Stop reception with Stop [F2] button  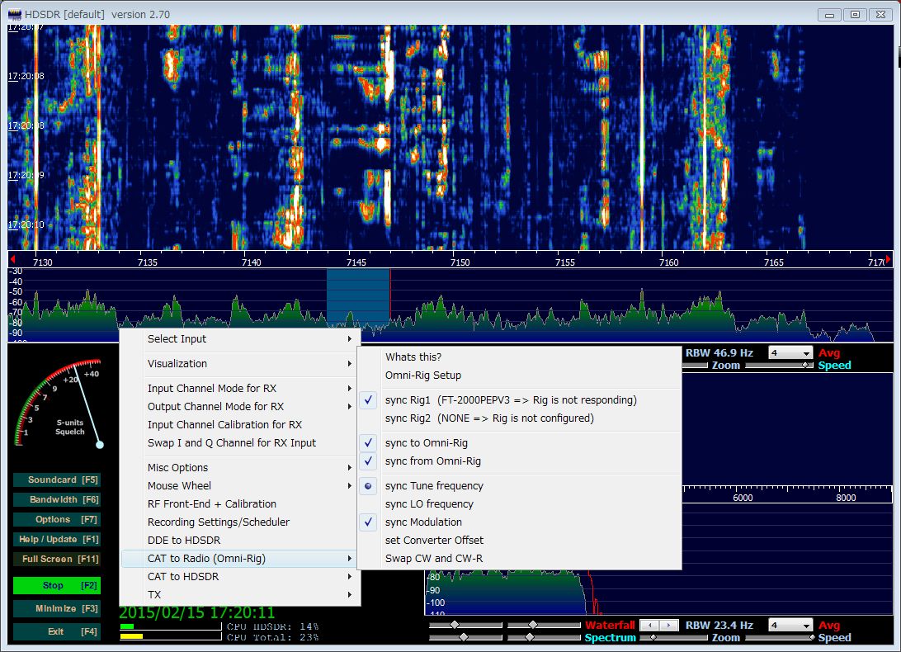(x=57, y=585)
